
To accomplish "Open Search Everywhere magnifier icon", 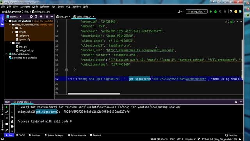I will click(x=231, y=11).
